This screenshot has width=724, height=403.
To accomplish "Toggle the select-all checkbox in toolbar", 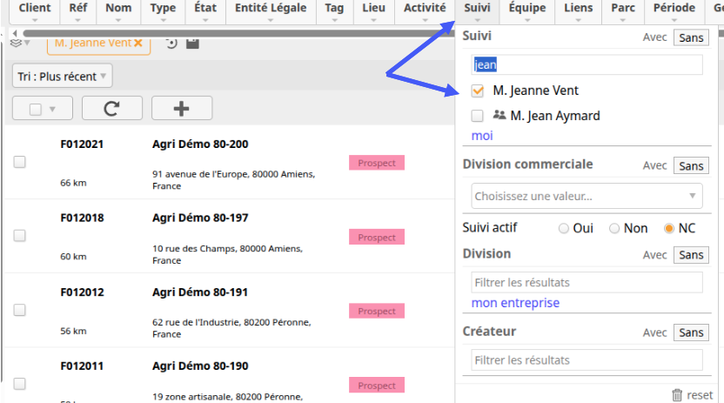I will [36, 110].
